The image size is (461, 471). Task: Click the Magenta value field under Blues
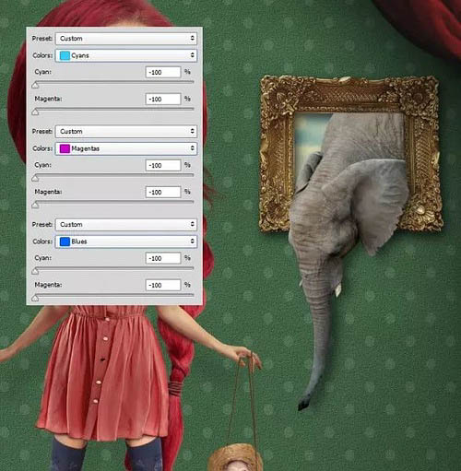pos(163,285)
